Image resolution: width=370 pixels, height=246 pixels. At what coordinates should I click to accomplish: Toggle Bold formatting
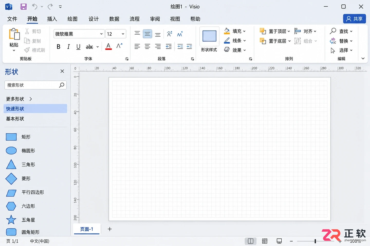58,47
